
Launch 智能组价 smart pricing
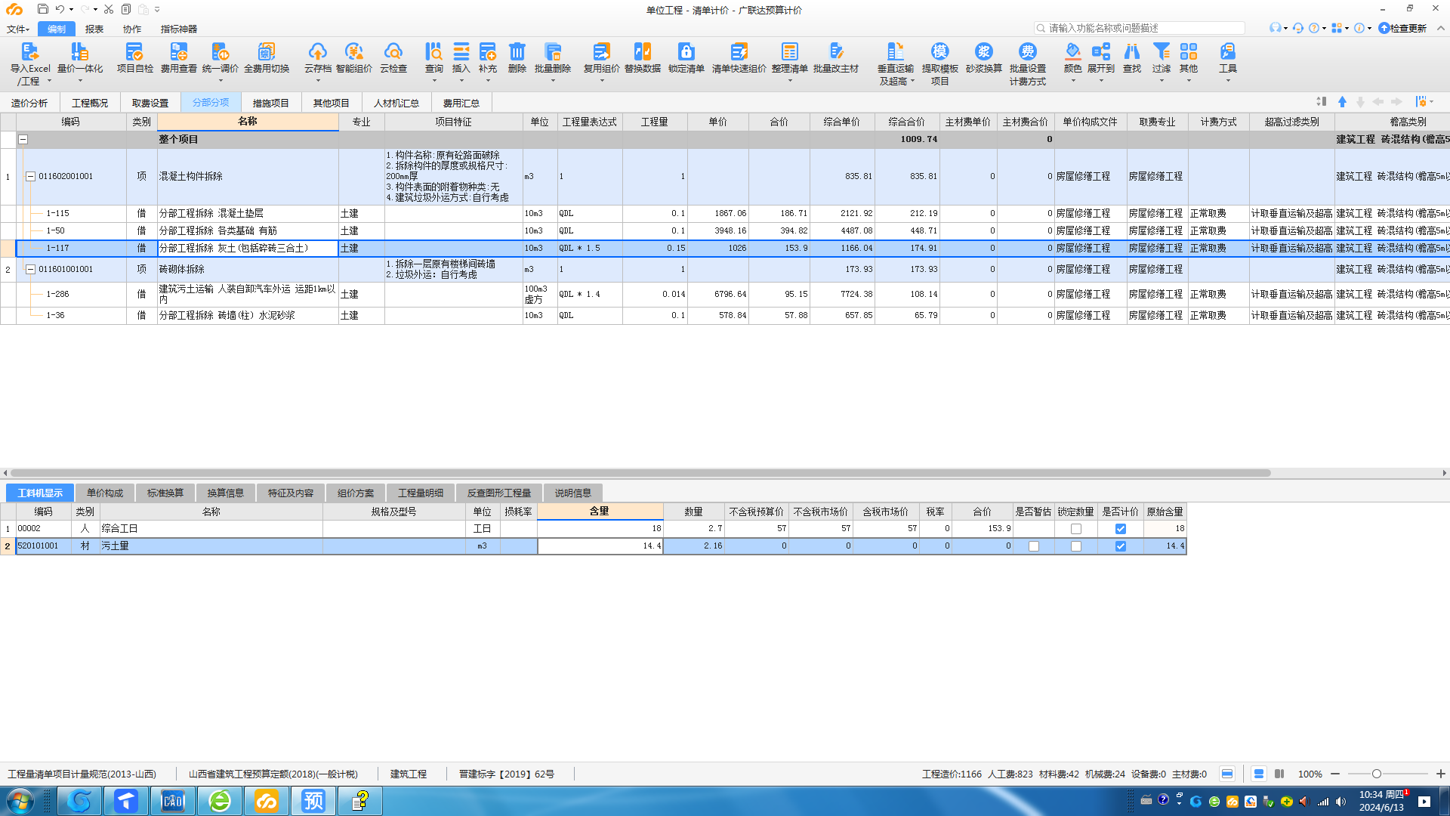tap(353, 51)
